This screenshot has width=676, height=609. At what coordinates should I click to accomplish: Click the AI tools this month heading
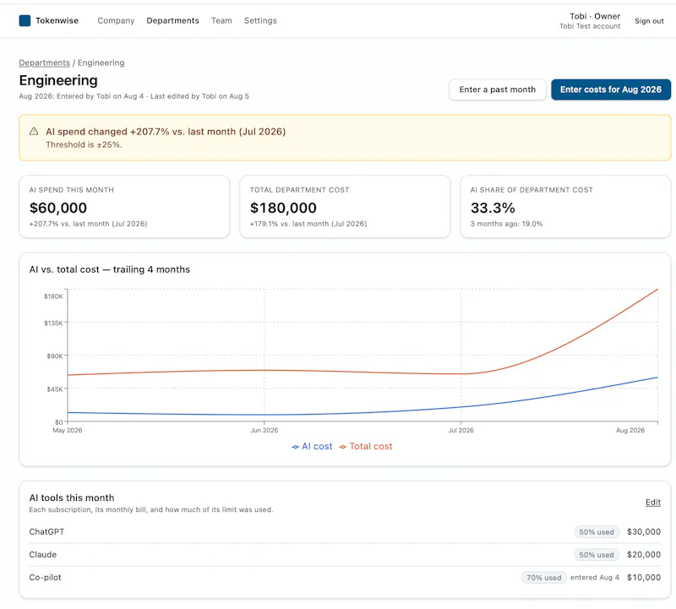tap(72, 498)
